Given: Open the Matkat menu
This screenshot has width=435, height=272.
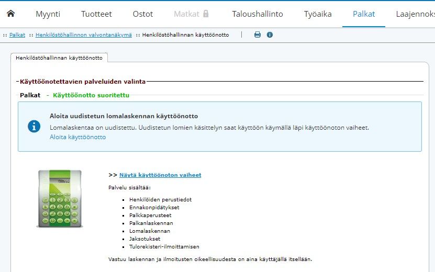Looking at the screenshot, I should click(x=186, y=14).
